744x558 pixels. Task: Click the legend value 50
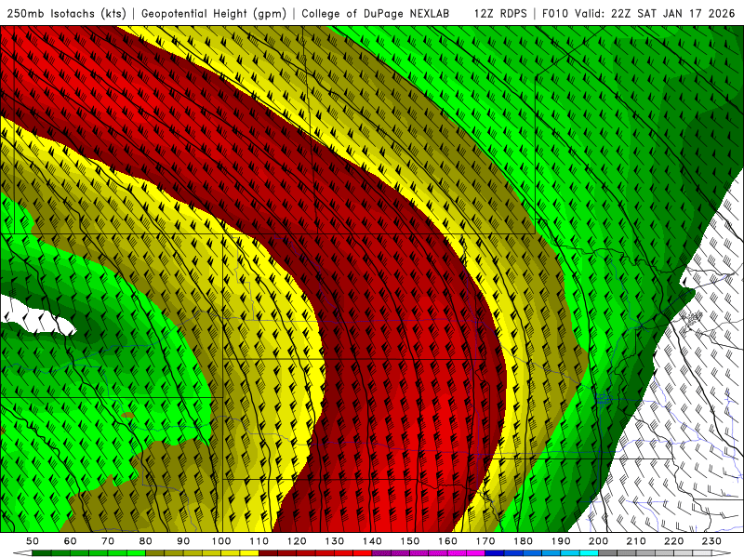[x=33, y=541]
